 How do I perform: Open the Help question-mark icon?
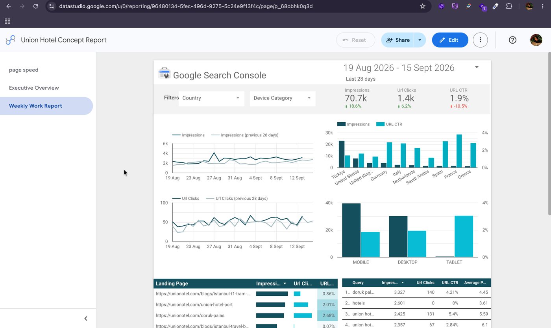(512, 40)
